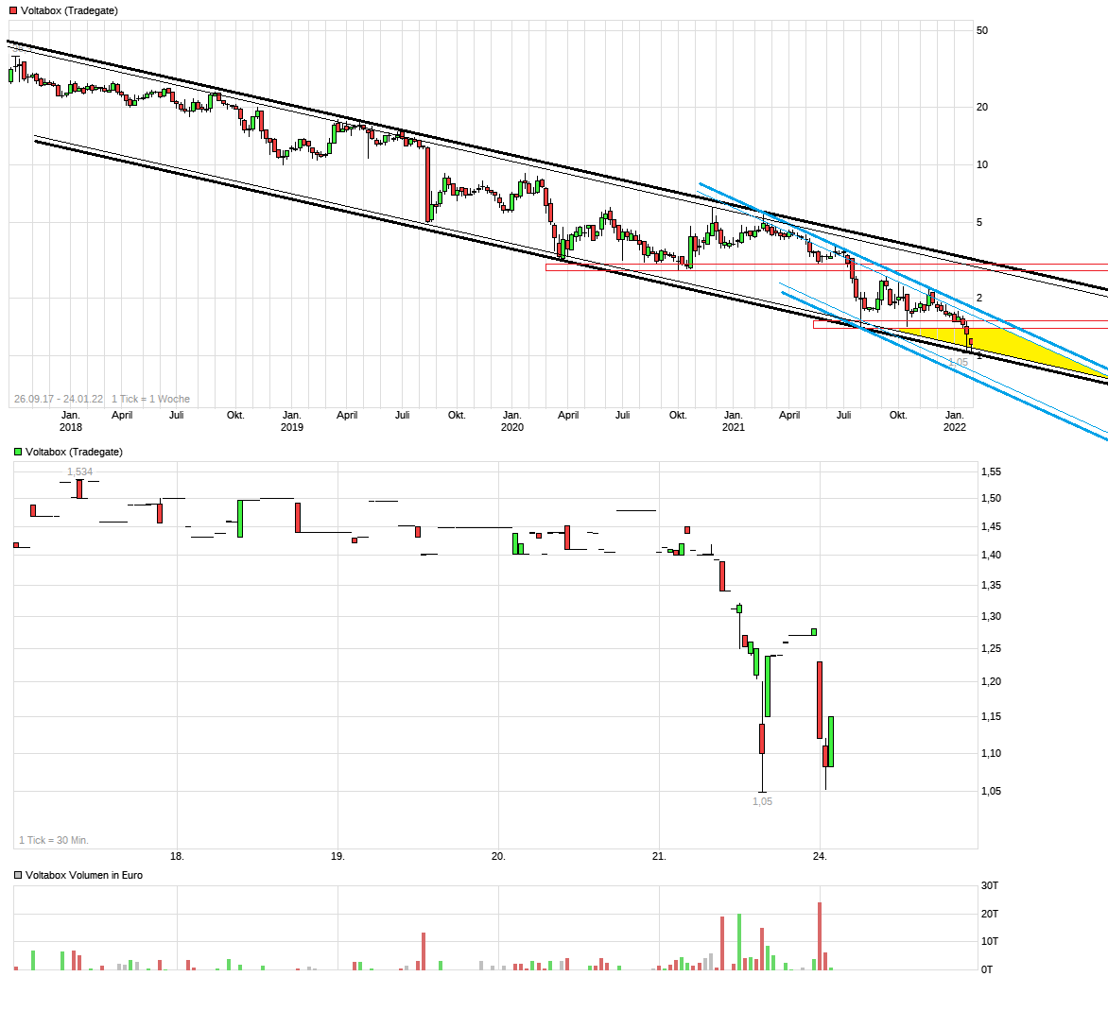Click the 2021 year label on weekly axis
Viewport: 1108px width, 1011px height.
(x=733, y=427)
